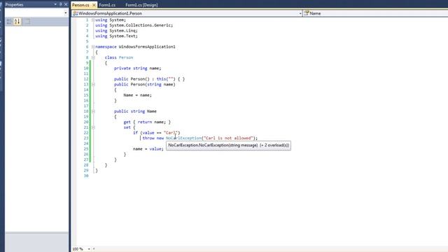This screenshot has width=448, height=252.
Task: Select the Person.cs tab
Action: click(80, 5)
